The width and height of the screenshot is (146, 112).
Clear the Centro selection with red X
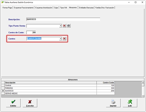pos(64,39)
